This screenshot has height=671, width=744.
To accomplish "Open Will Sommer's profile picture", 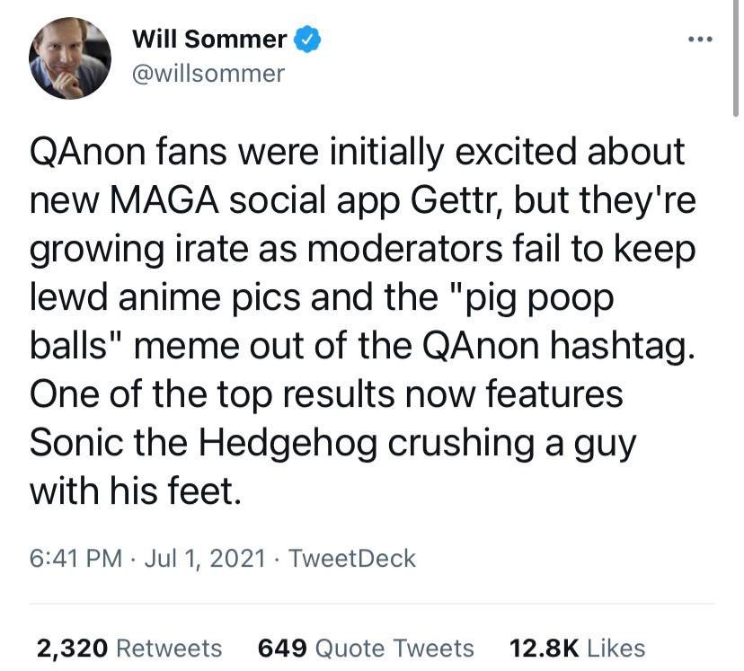I will click(x=70, y=57).
